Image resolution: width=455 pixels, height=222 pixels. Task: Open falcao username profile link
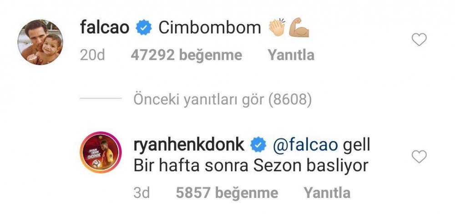click(105, 28)
